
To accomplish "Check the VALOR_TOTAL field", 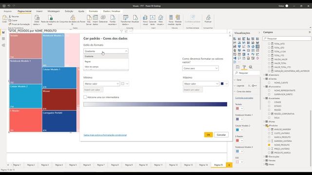I will click(x=269, y=63).
